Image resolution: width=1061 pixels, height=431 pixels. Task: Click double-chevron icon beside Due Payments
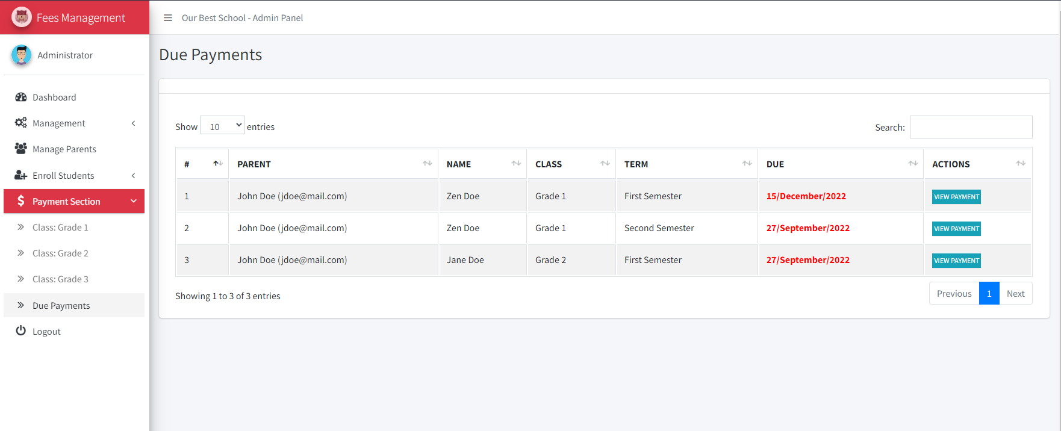(21, 305)
